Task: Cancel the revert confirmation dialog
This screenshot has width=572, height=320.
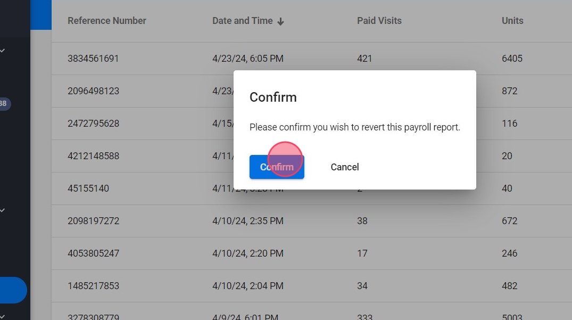Action: (x=345, y=167)
